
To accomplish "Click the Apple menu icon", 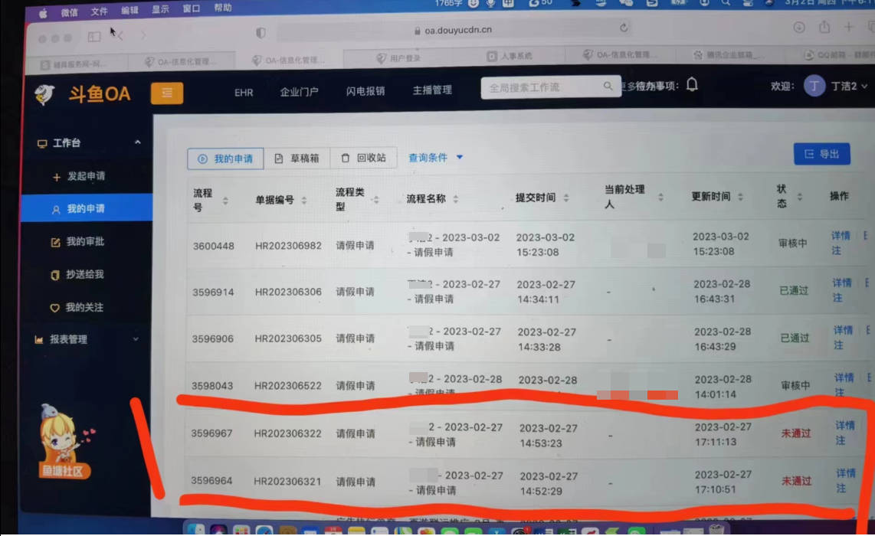I will 43,13.
